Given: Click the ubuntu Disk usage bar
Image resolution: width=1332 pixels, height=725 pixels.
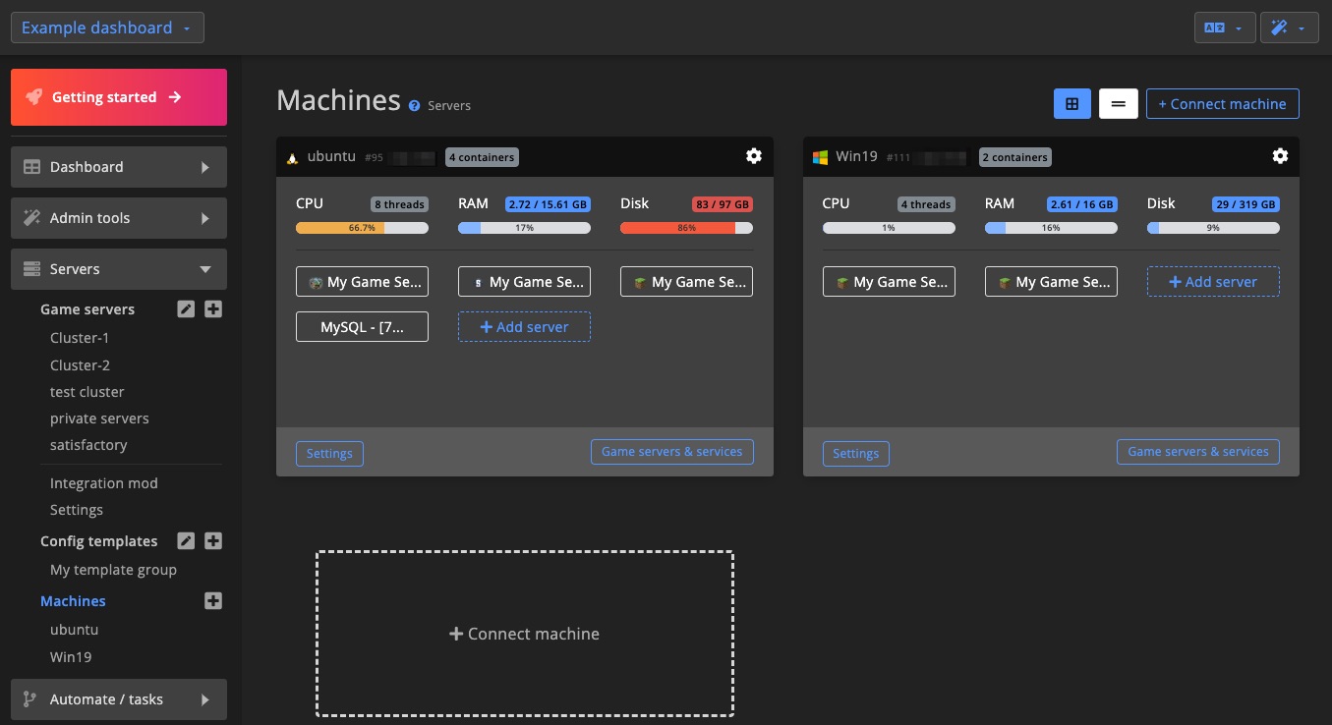Looking at the screenshot, I should pos(686,228).
